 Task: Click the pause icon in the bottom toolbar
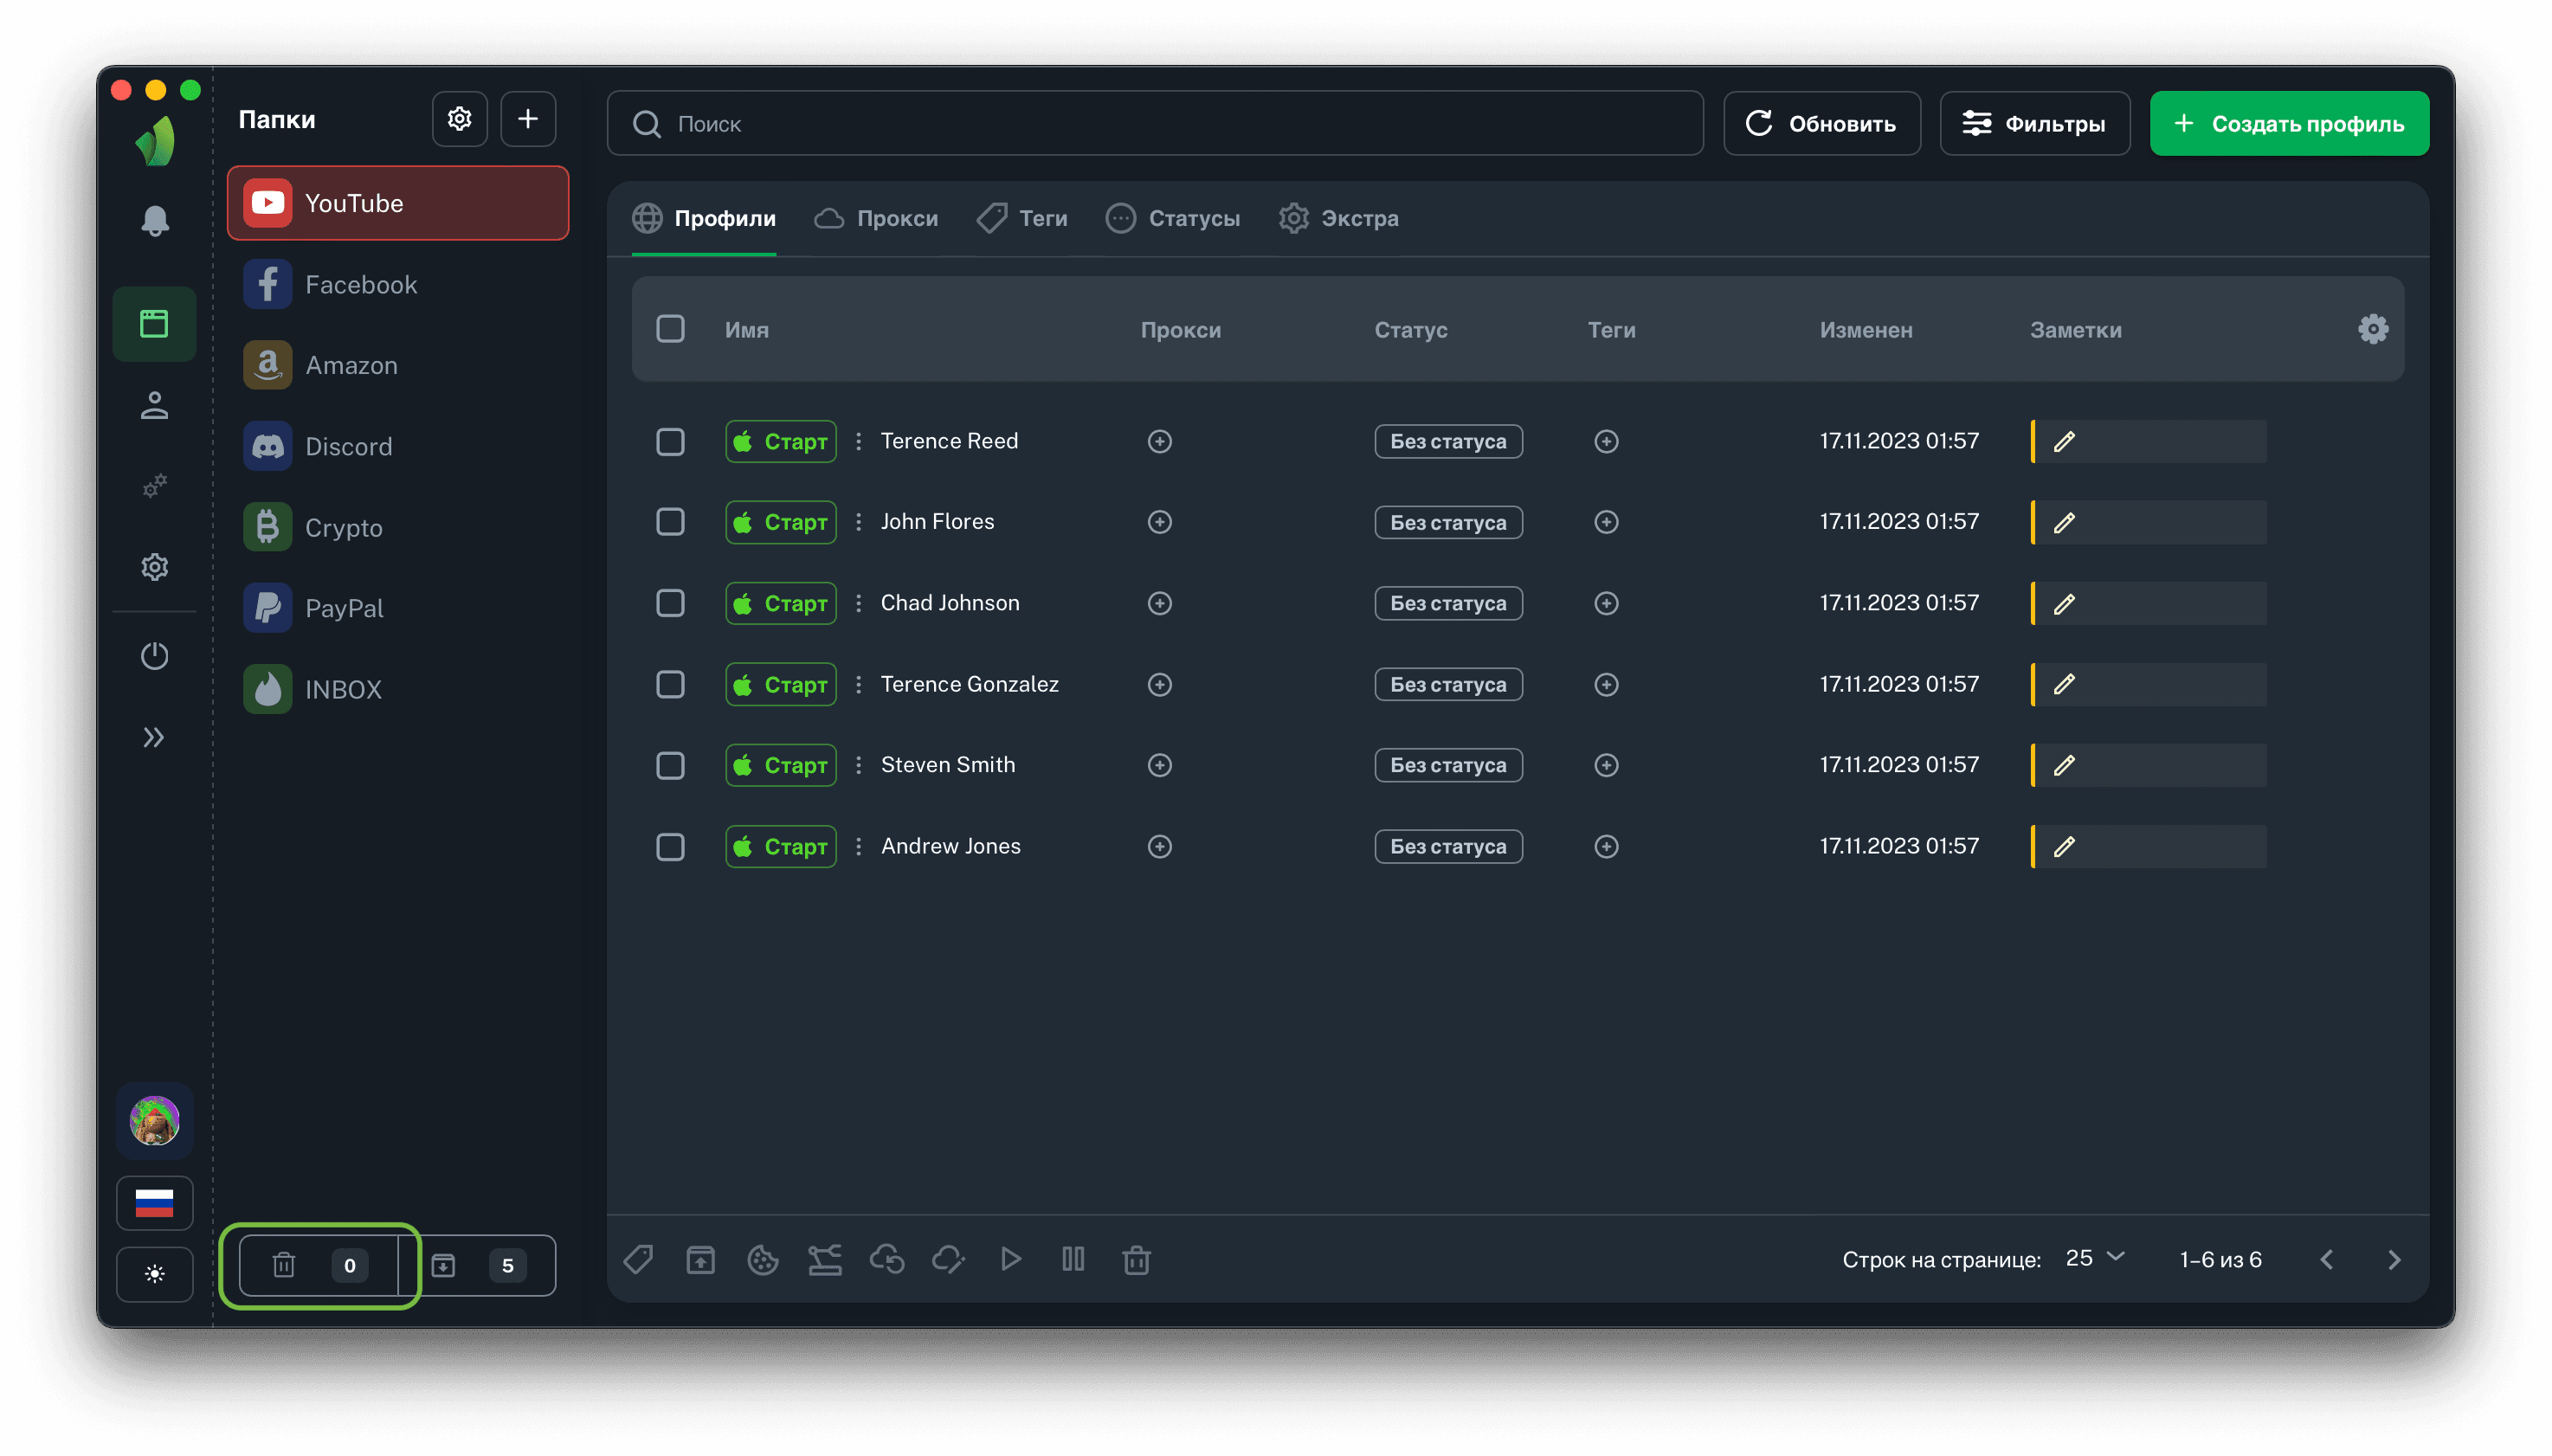(x=1073, y=1260)
